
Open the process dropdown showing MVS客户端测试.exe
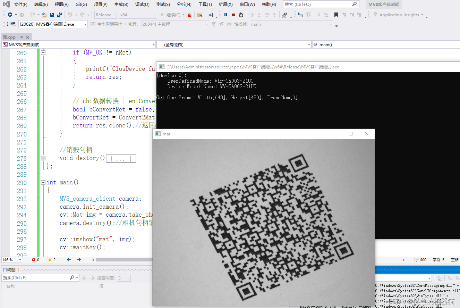[x=53, y=24]
